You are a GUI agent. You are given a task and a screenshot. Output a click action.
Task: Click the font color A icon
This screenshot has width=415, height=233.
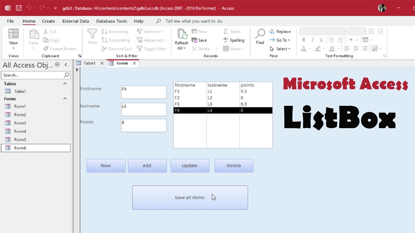[x=304, y=49]
